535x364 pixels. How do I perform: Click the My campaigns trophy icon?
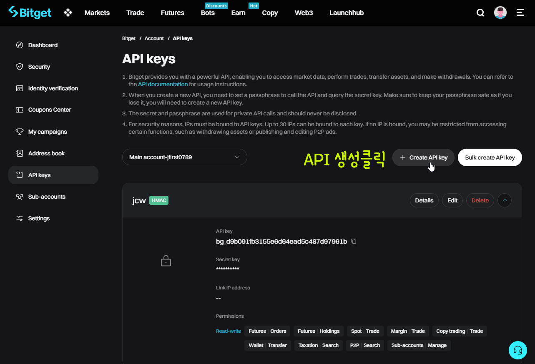click(20, 132)
